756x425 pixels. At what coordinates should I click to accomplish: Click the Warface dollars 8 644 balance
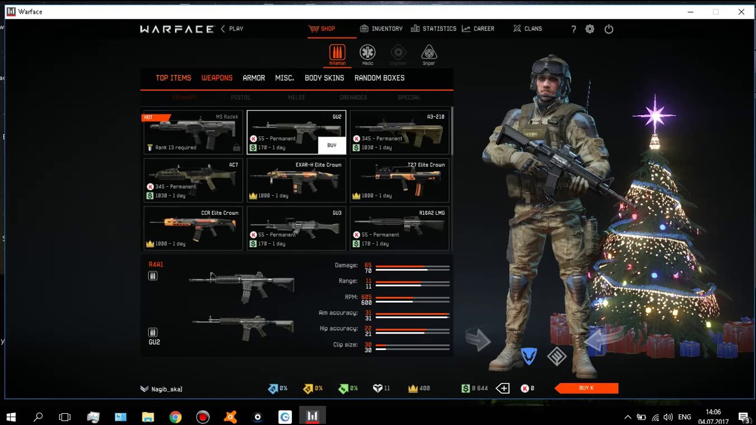tap(475, 388)
